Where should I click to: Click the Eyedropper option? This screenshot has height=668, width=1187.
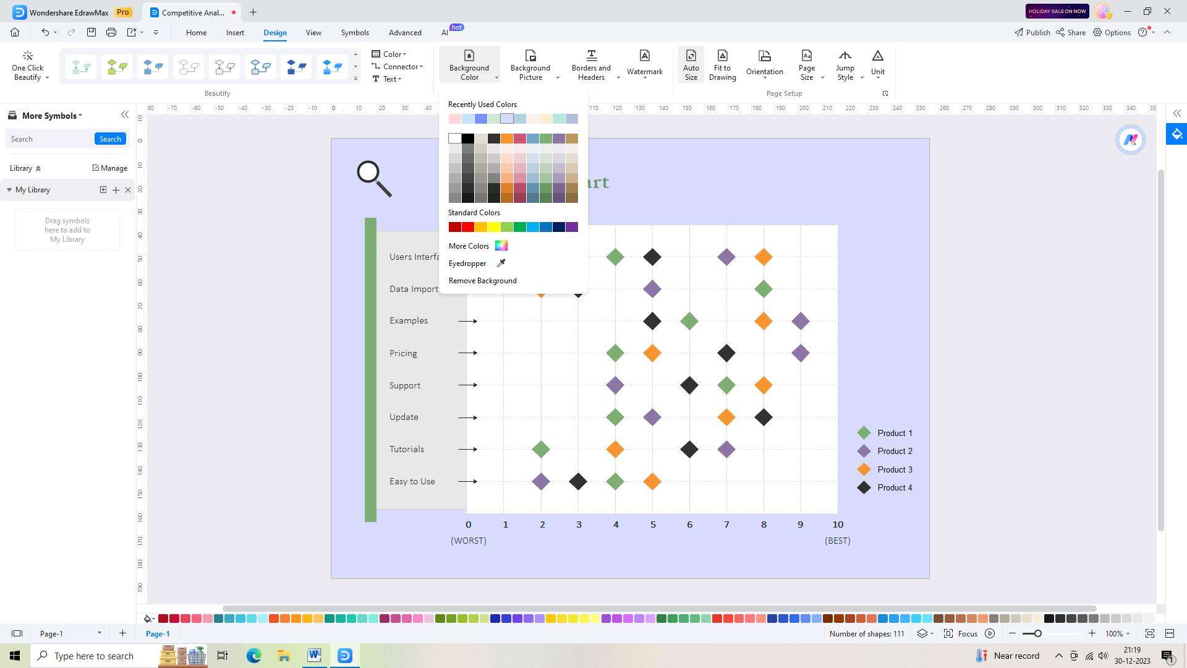(x=467, y=263)
